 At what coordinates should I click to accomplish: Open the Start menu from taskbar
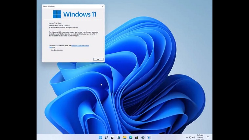point(100,137)
